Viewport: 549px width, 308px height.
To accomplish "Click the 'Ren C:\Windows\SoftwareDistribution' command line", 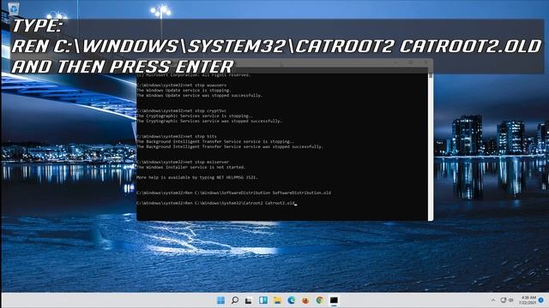I will (233, 192).
